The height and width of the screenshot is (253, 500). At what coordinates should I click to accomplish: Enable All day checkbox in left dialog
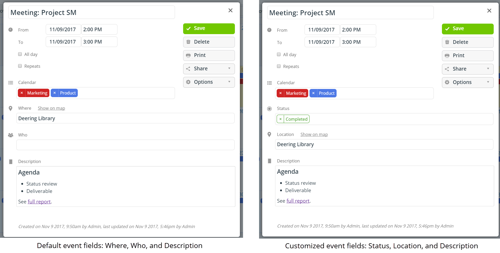tap(20, 54)
